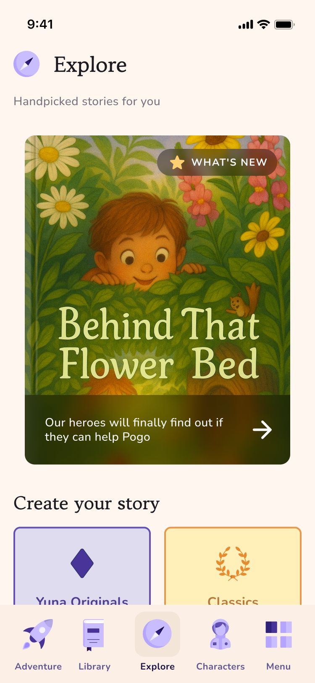Image resolution: width=315 pixels, height=683 pixels.
Task: Select the Explore compass in bottom bar
Action: (x=157, y=634)
